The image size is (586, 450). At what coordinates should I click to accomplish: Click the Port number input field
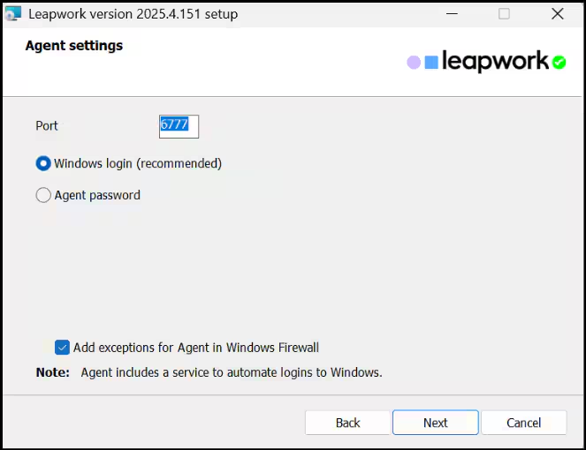(179, 125)
